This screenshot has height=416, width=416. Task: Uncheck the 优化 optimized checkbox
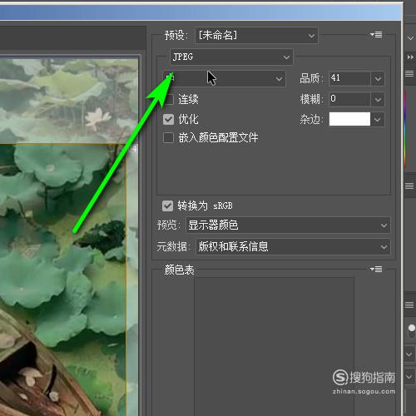tap(168, 120)
